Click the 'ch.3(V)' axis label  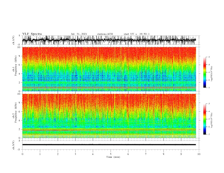[14, 145]
